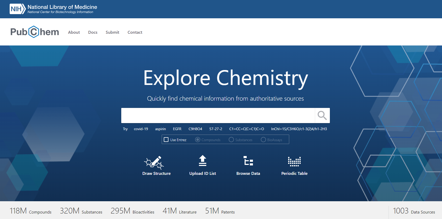Try the C1=CC=C(C=C1)C=O SMILES example
This screenshot has height=219, width=442.
click(247, 129)
